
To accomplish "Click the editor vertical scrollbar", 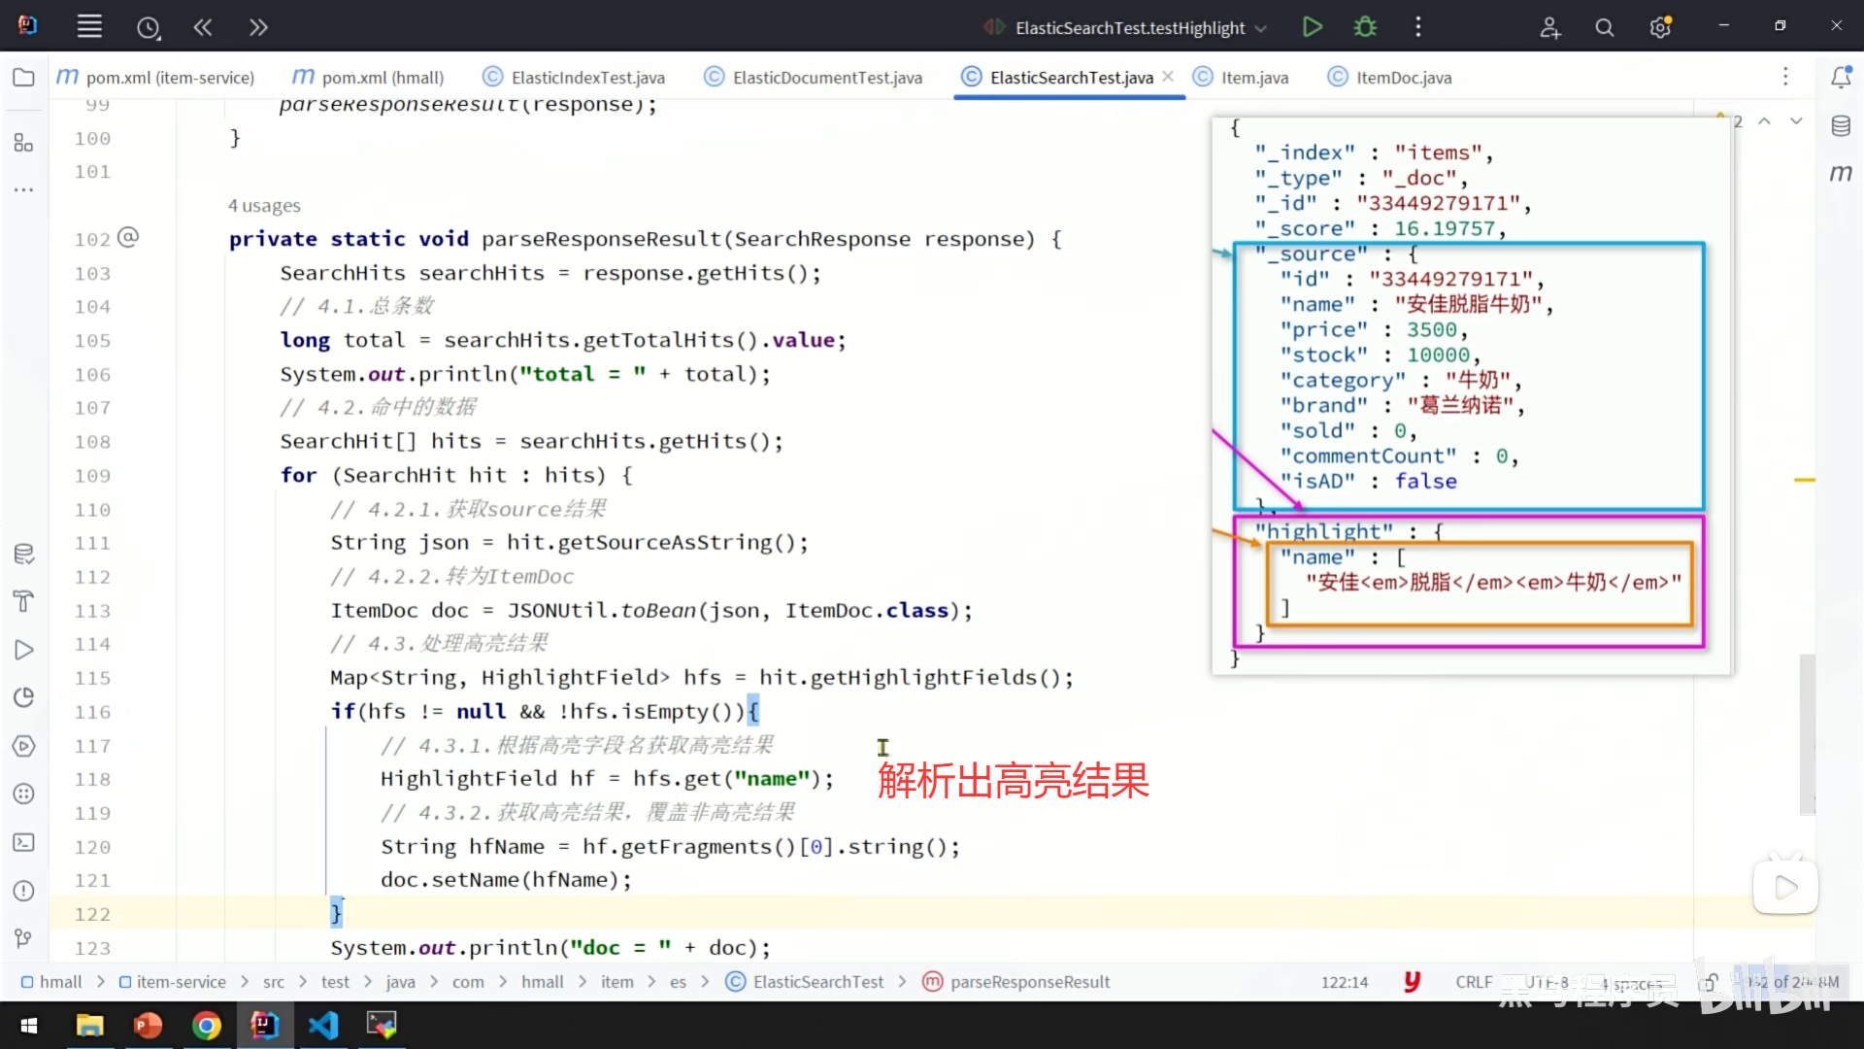I will pyautogui.click(x=1807, y=733).
